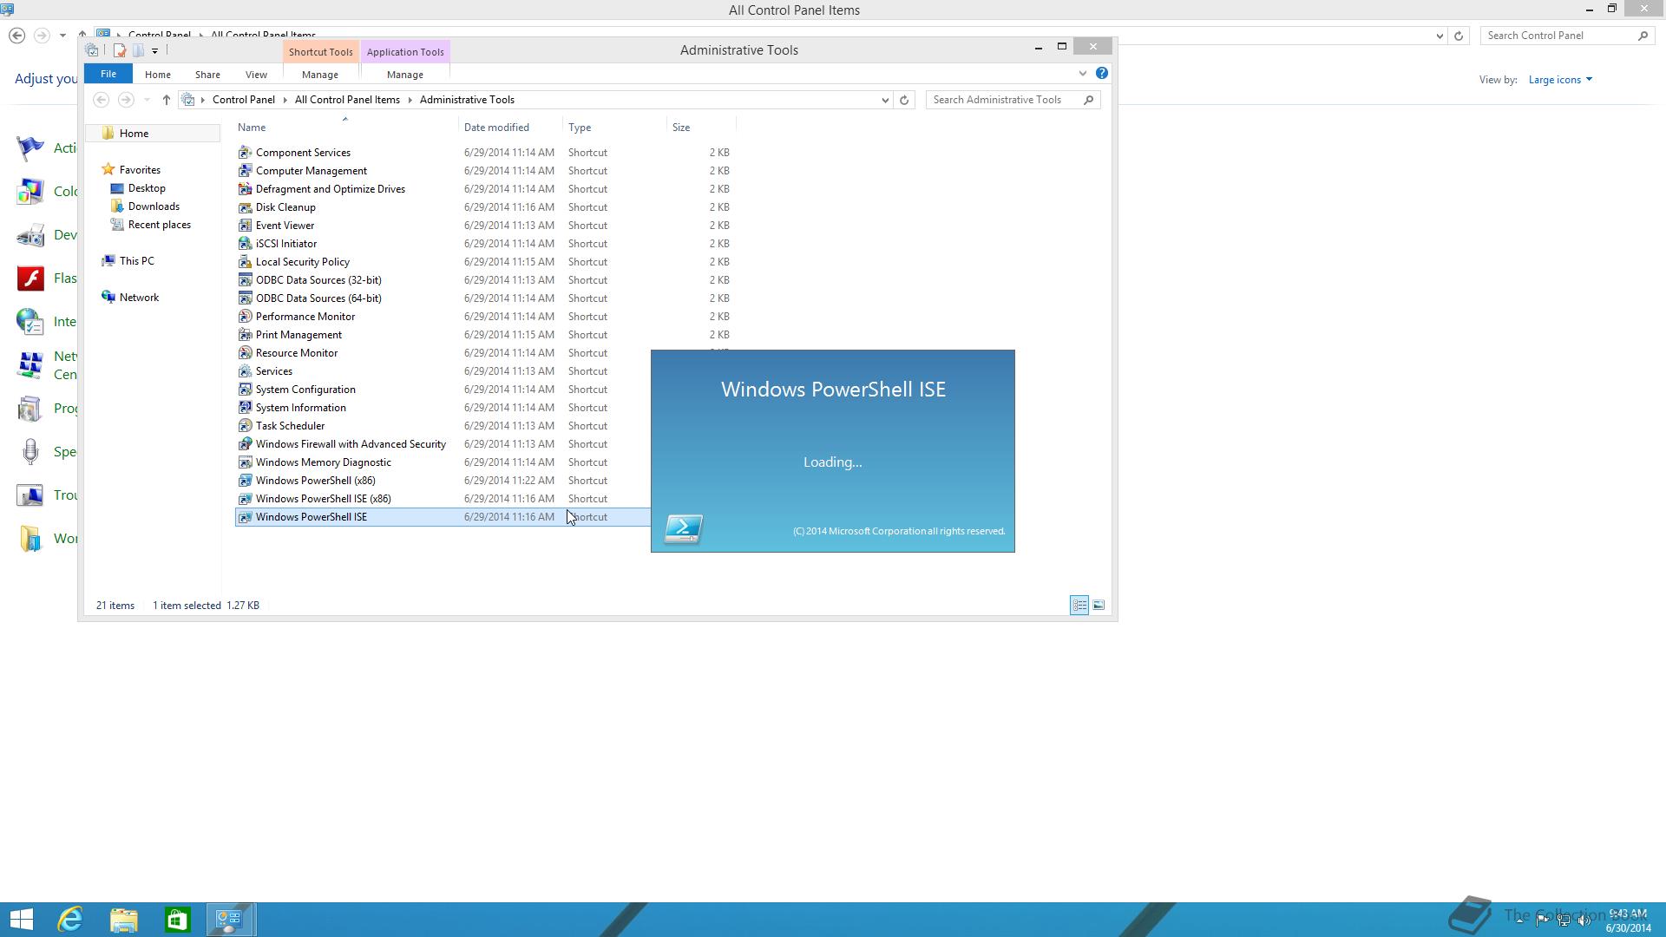1666x937 pixels.
Task: Switch to the Home ribbon tab
Action: point(158,75)
